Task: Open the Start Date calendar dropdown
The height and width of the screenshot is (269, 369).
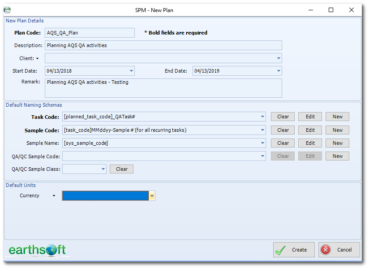Action: pos(131,71)
